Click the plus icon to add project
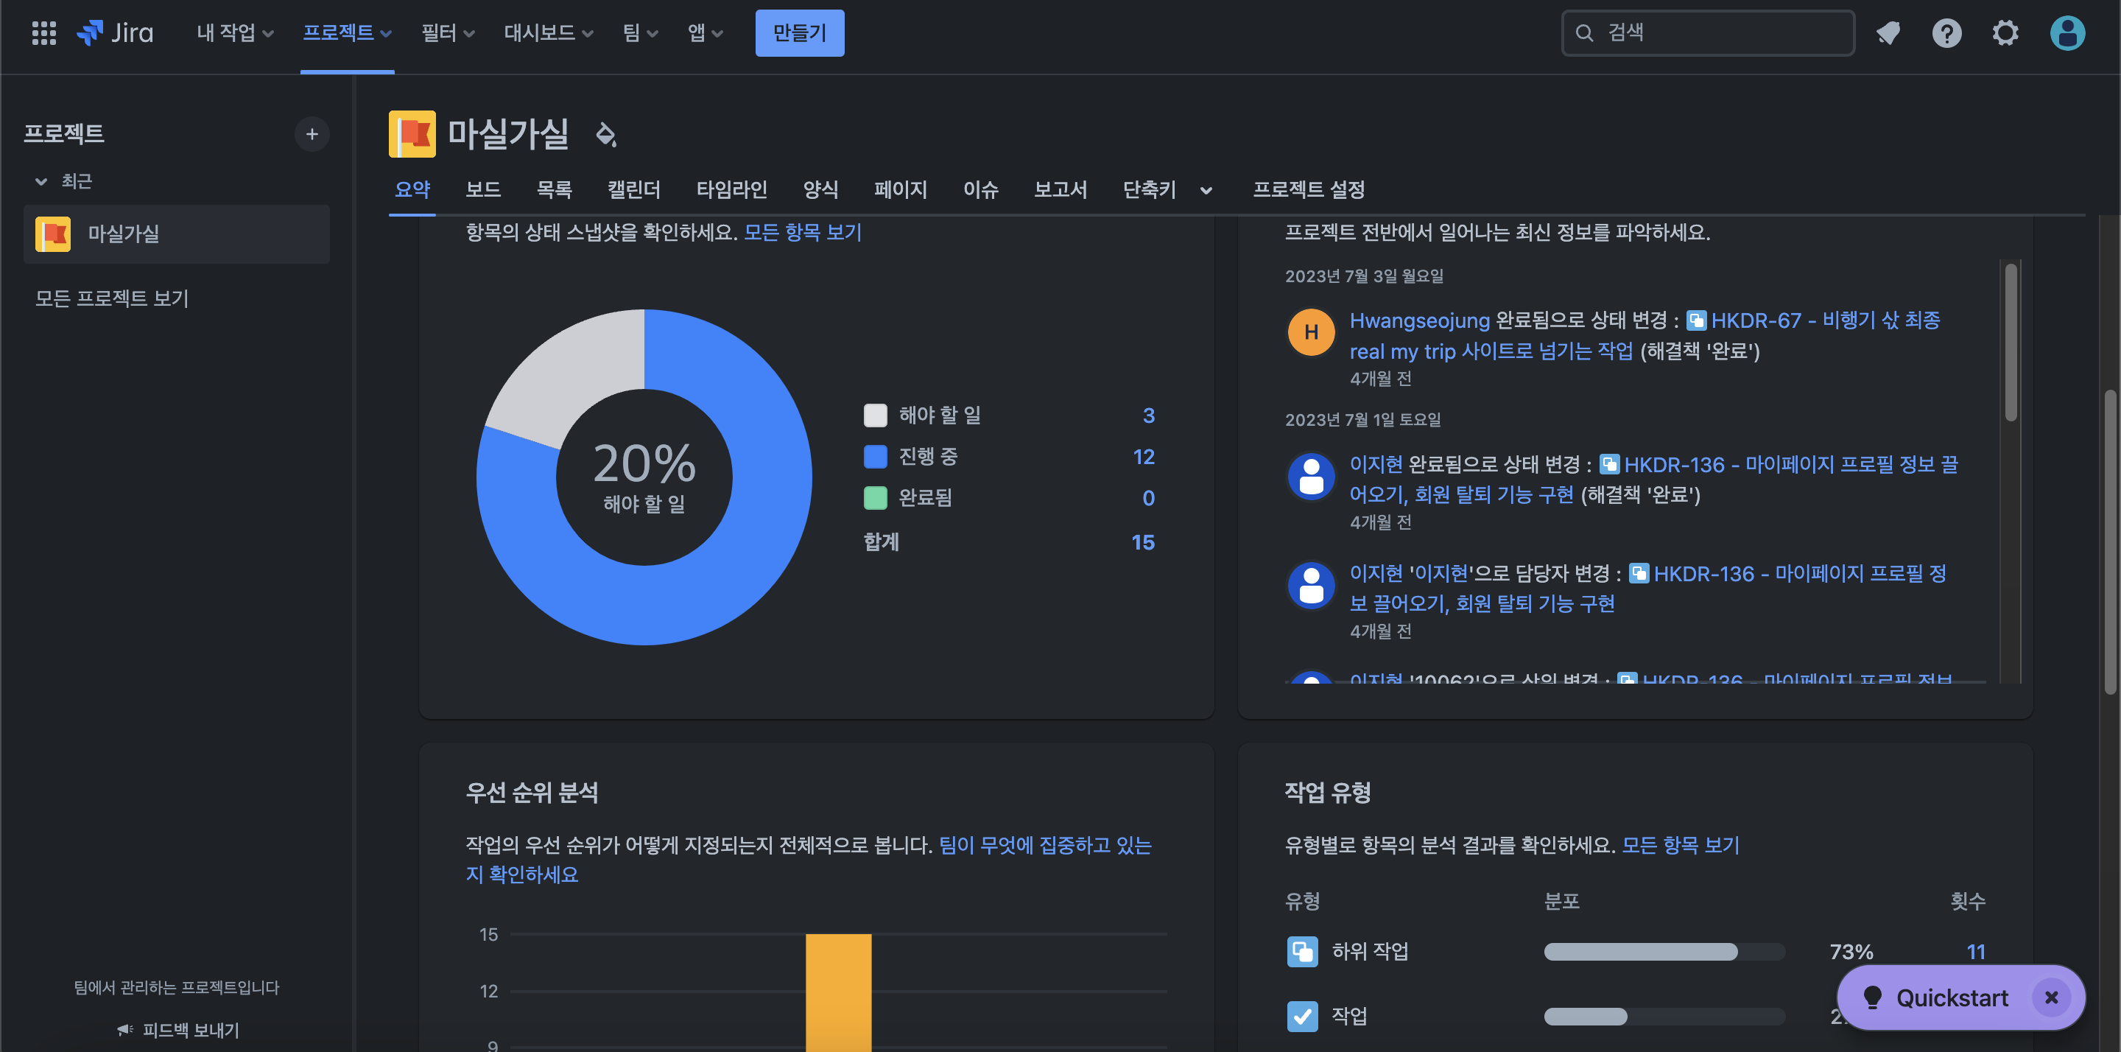The height and width of the screenshot is (1052, 2121). (312, 134)
